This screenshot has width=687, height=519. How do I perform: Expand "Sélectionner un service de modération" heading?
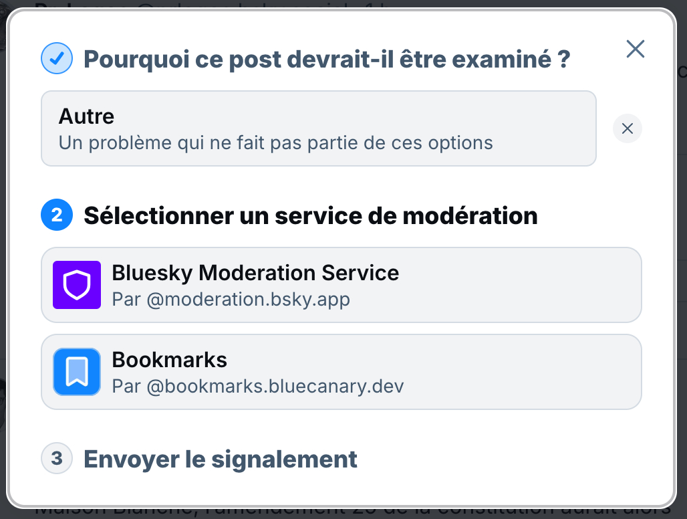[x=310, y=216]
